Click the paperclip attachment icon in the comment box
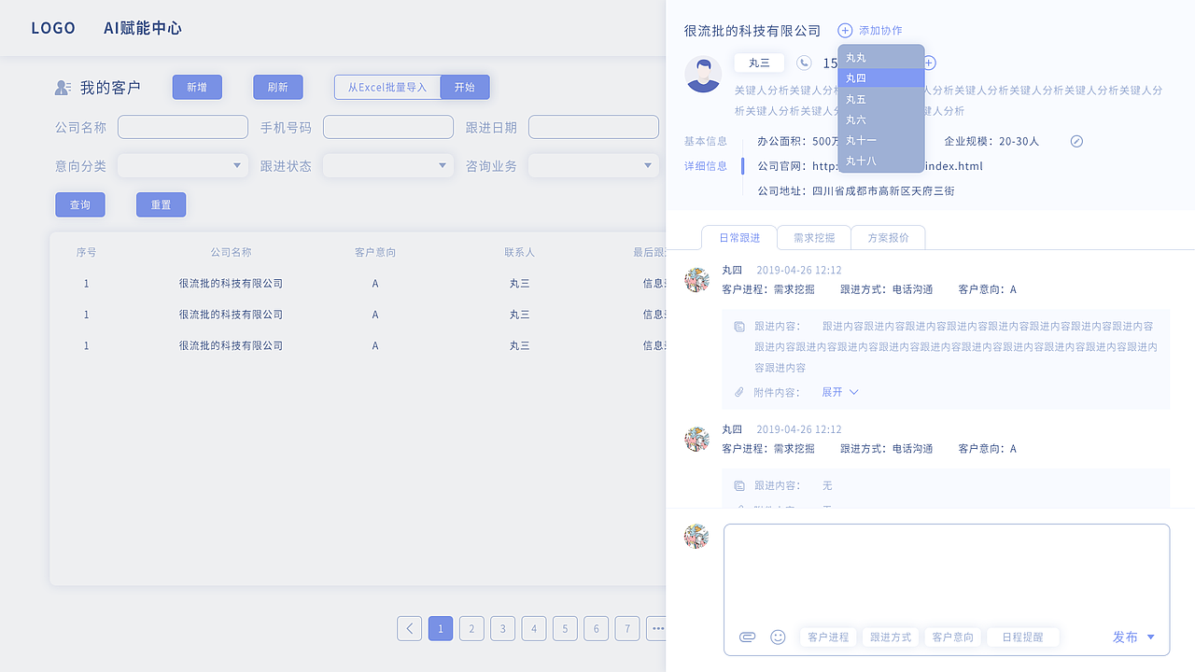This screenshot has width=1195, height=672. pos(748,637)
